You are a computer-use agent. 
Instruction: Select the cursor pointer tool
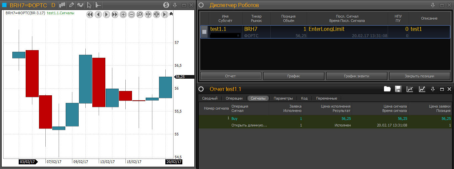coord(89,5)
